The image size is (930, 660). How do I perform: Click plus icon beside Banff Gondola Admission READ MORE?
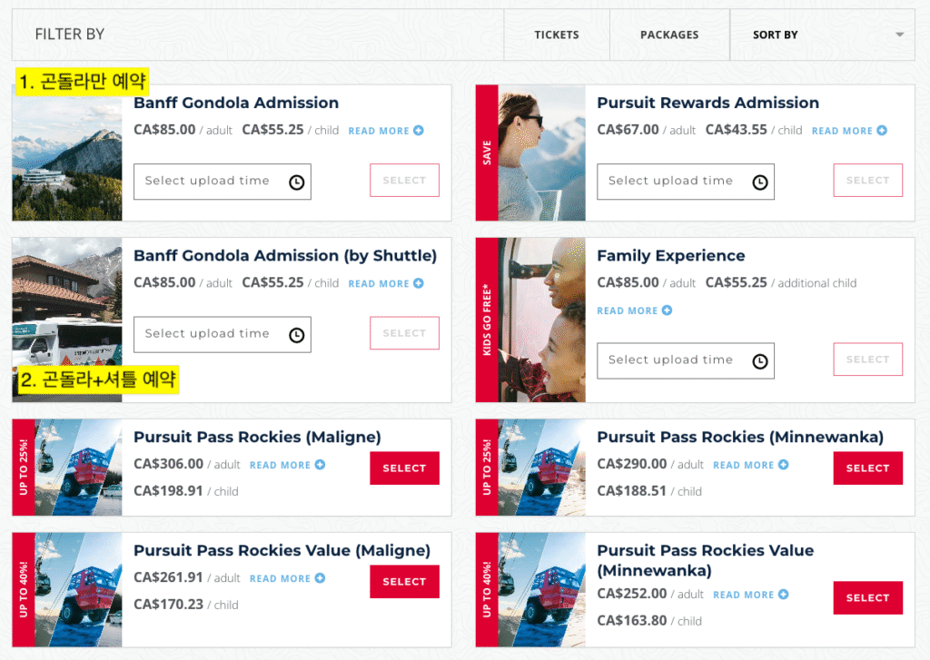[x=419, y=131]
